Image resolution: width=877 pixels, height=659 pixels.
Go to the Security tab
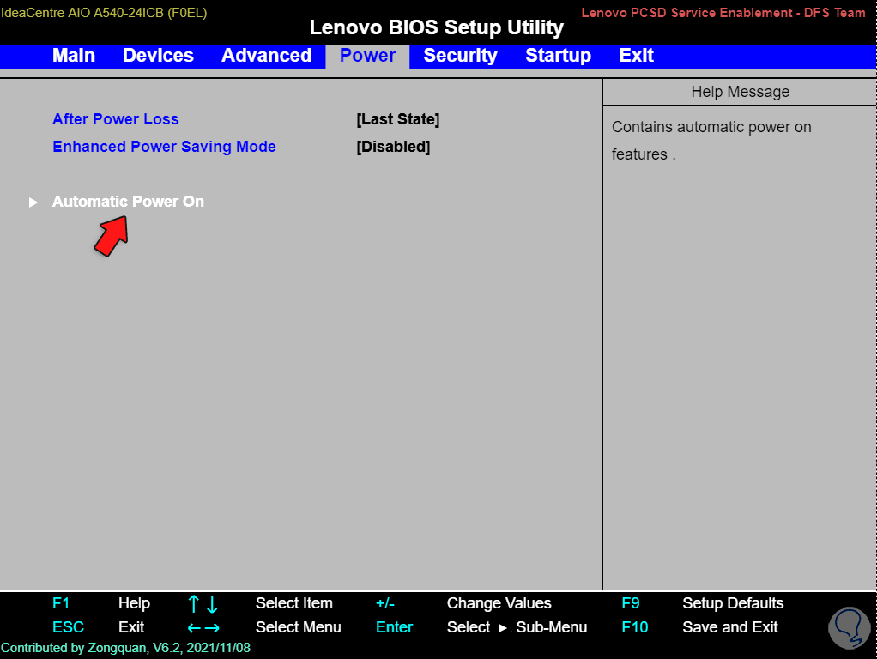460,56
